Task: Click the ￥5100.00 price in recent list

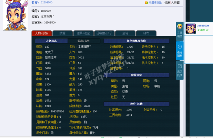Action: click(203, 30)
